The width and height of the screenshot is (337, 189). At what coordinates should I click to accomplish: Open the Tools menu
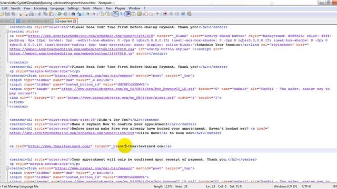tap(86, 8)
